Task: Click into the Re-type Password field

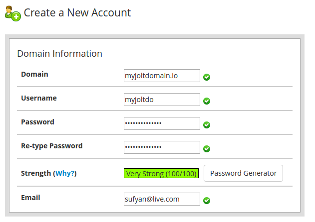Action: (162, 147)
